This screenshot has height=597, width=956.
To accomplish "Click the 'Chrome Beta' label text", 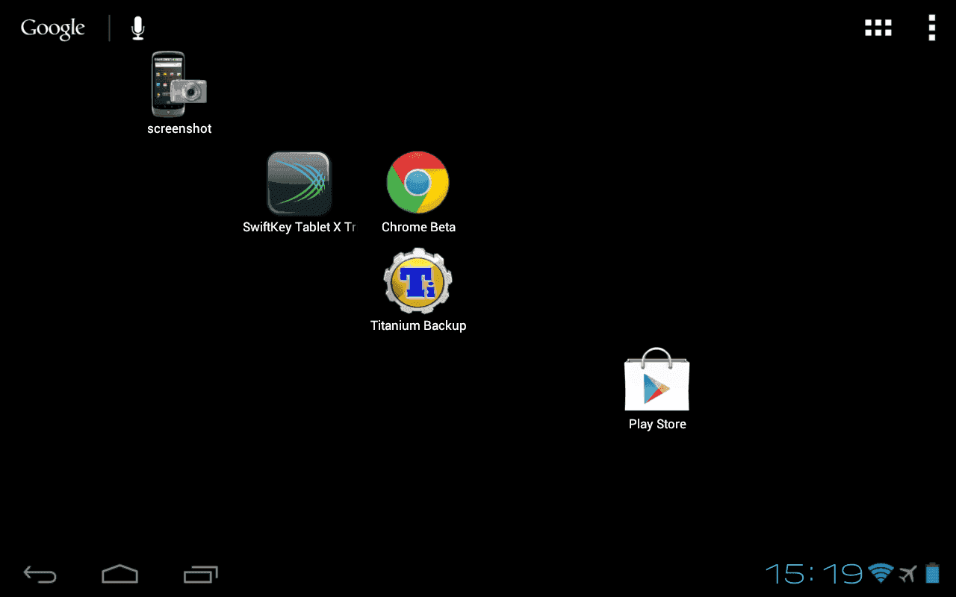I will [418, 227].
